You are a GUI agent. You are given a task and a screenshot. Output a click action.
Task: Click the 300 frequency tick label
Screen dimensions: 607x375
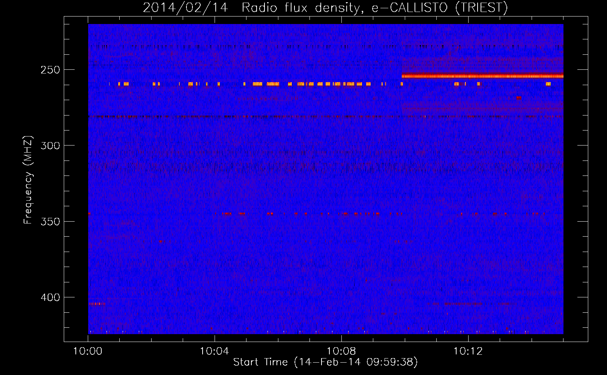pos(50,145)
